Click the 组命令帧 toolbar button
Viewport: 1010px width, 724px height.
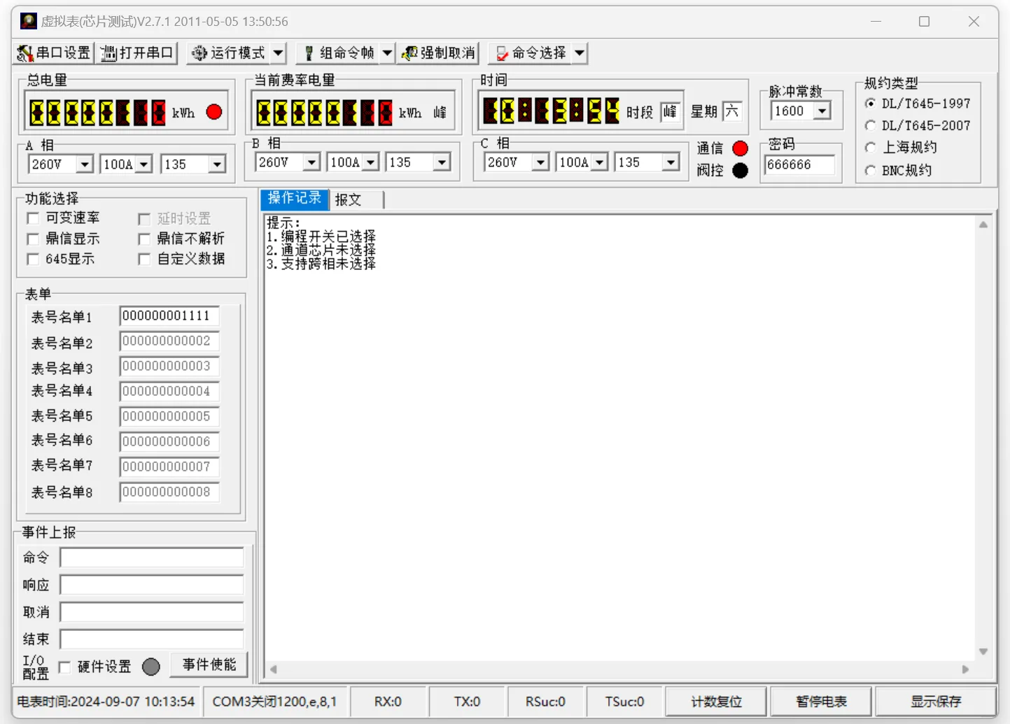pos(338,53)
